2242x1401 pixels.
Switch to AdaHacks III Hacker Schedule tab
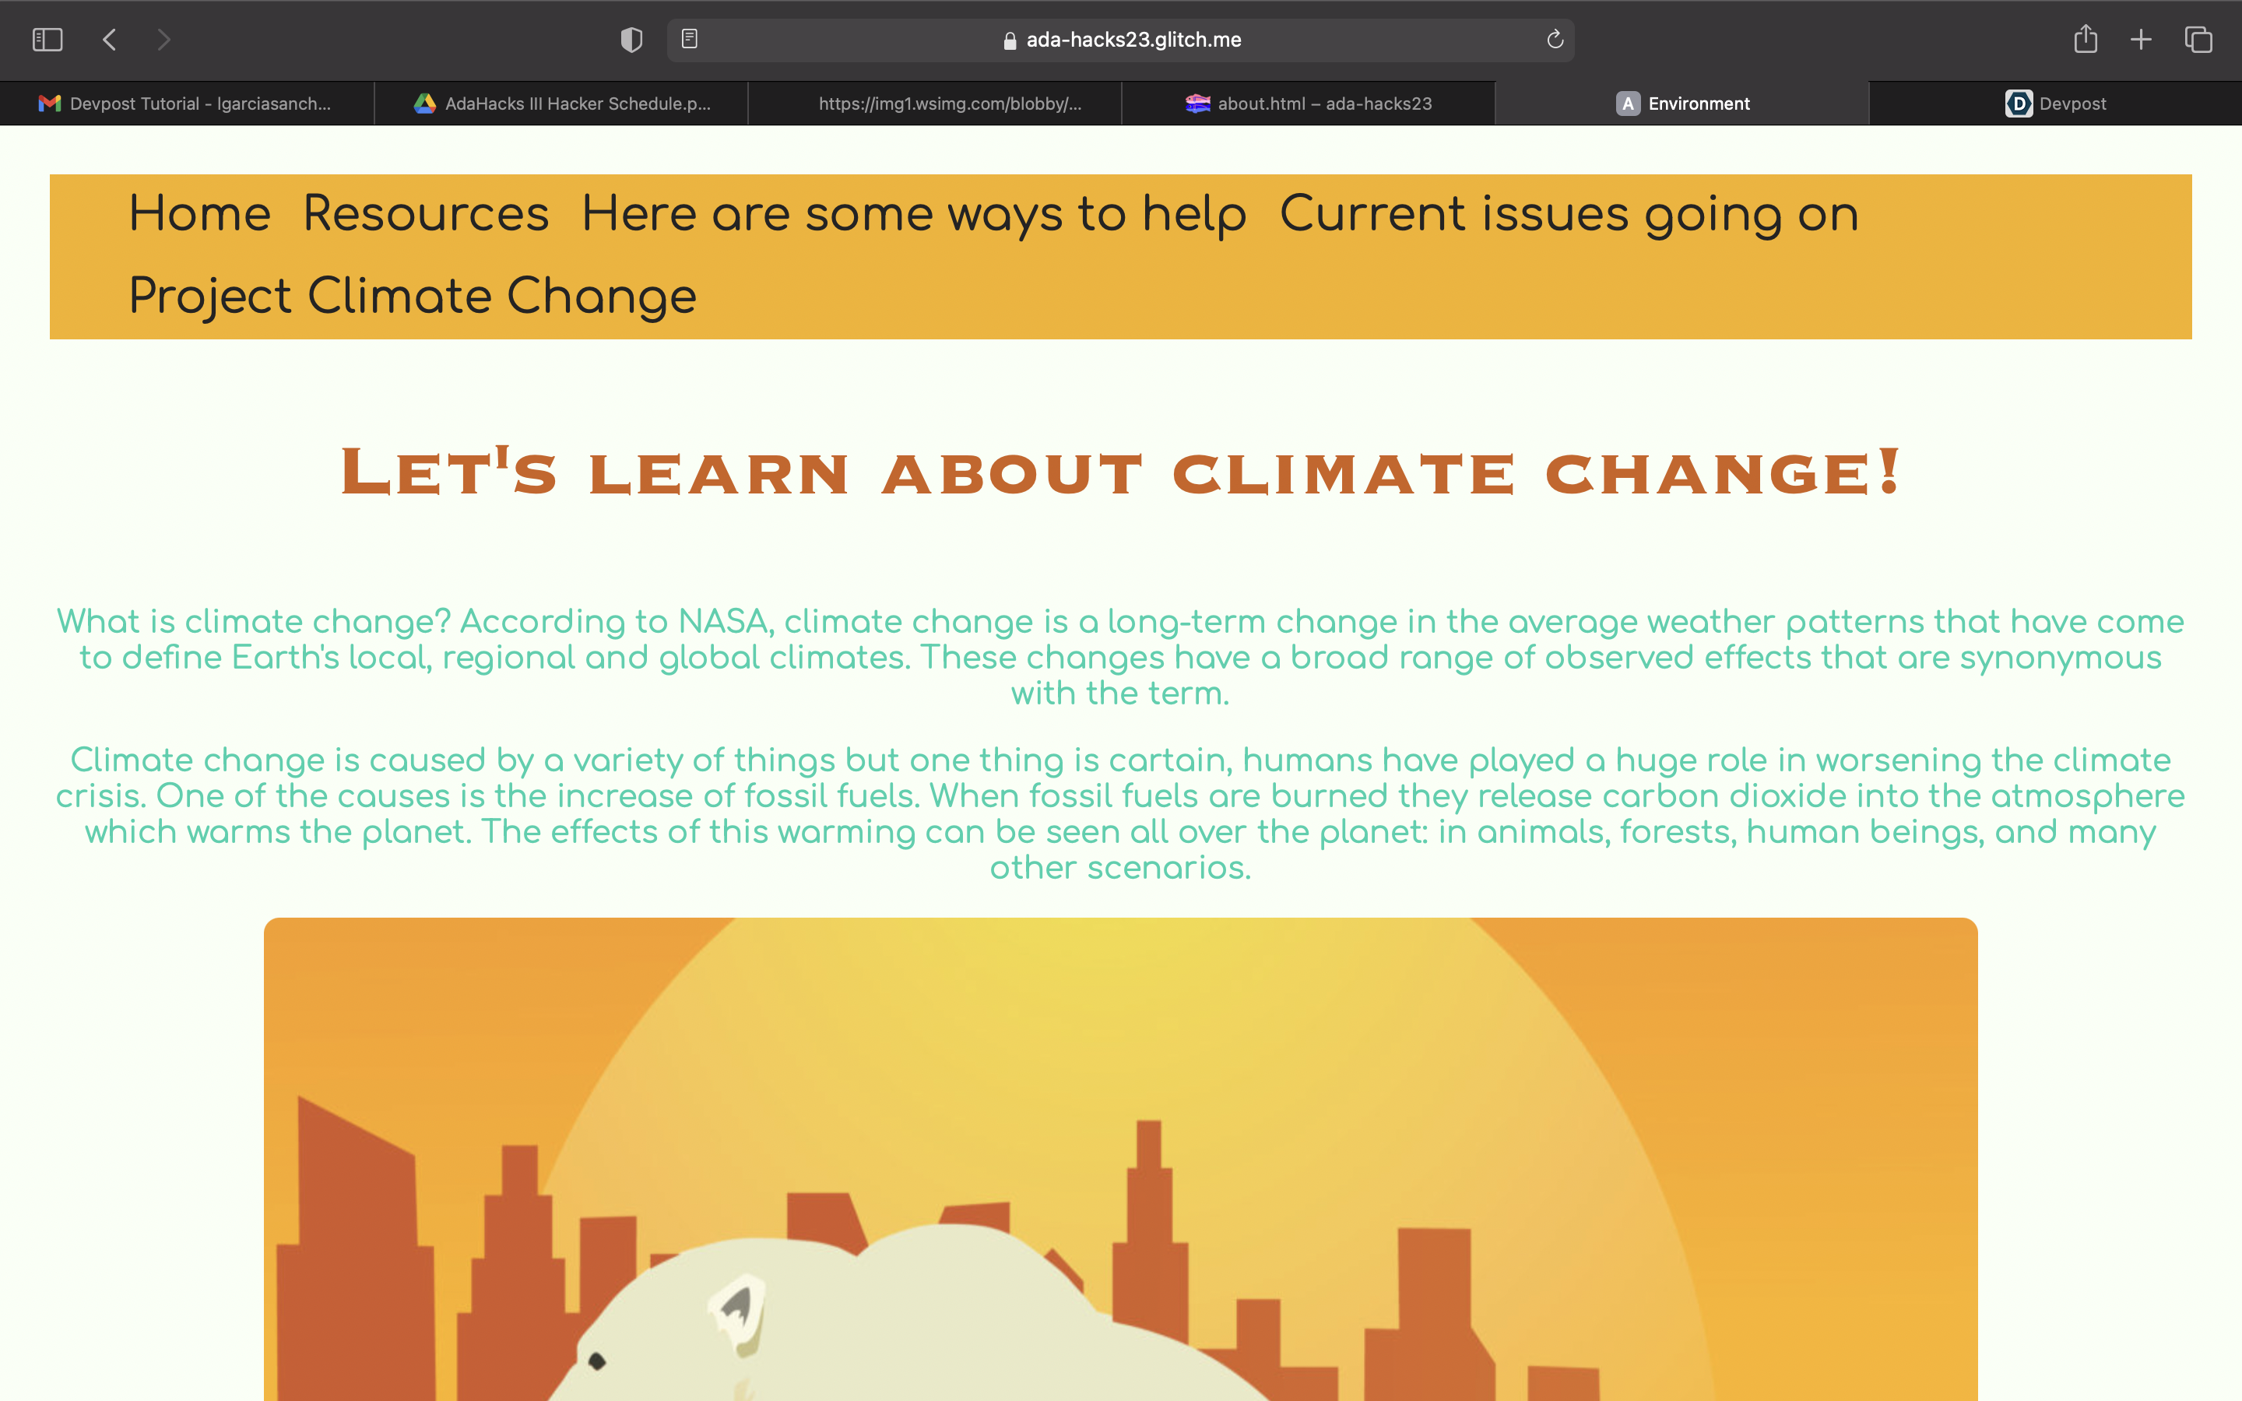[561, 104]
